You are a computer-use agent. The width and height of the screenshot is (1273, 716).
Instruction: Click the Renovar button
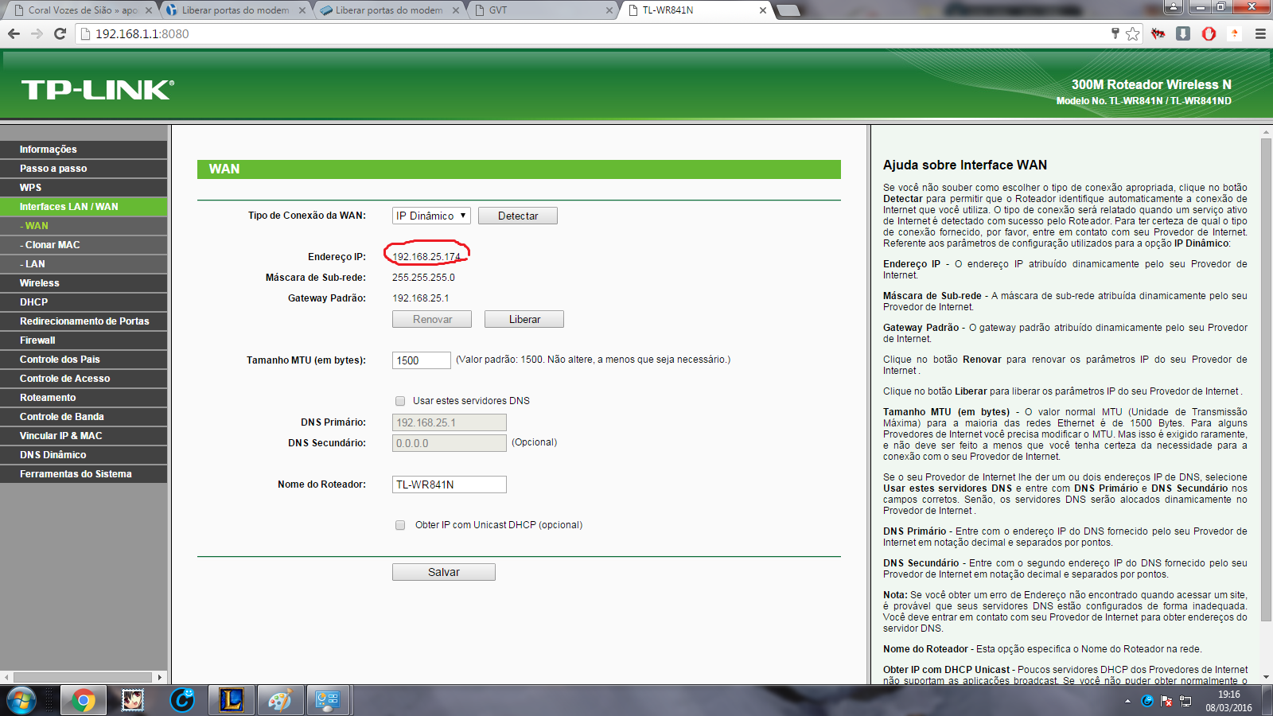point(432,319)
